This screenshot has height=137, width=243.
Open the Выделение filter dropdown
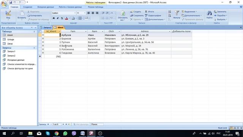[x=189, y=12]
